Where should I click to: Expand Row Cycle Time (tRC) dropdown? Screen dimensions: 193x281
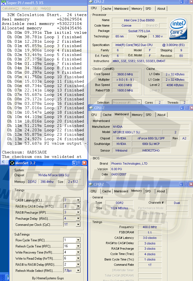click(78, 240)
